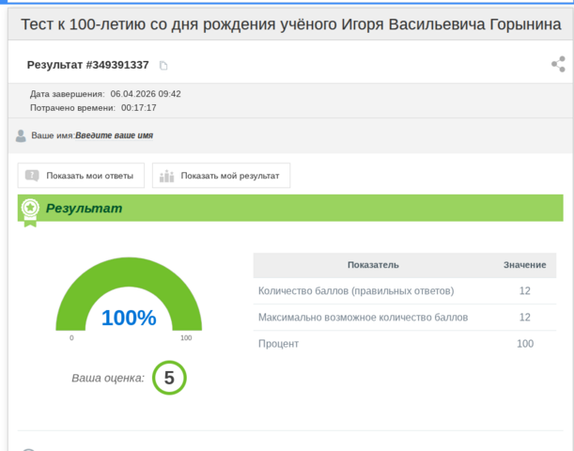Image resolution: width=574 pixels, height=451 pixels.
Task: Click the Максимально возможное количество баллов row
Action: click(363, 318)
